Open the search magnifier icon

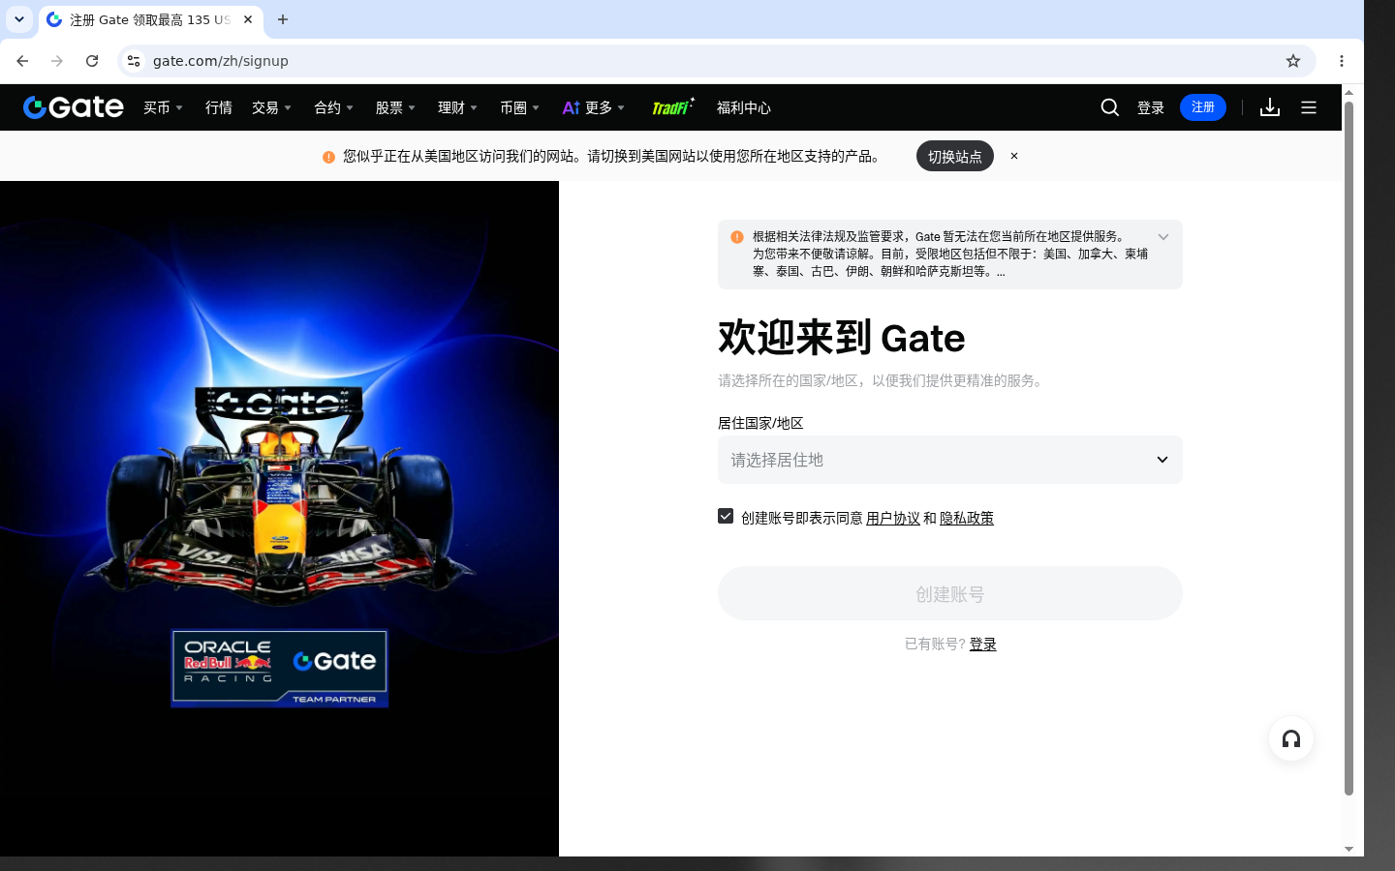[x=1110, y=107]
